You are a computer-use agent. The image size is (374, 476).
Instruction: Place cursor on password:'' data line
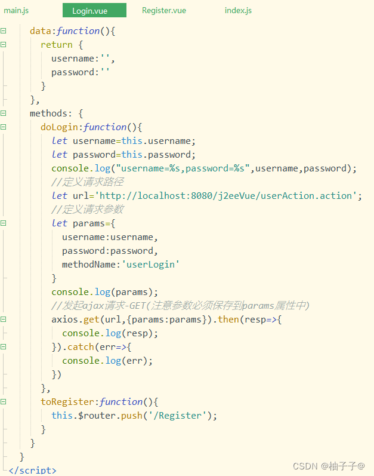(x=81, y=72)
